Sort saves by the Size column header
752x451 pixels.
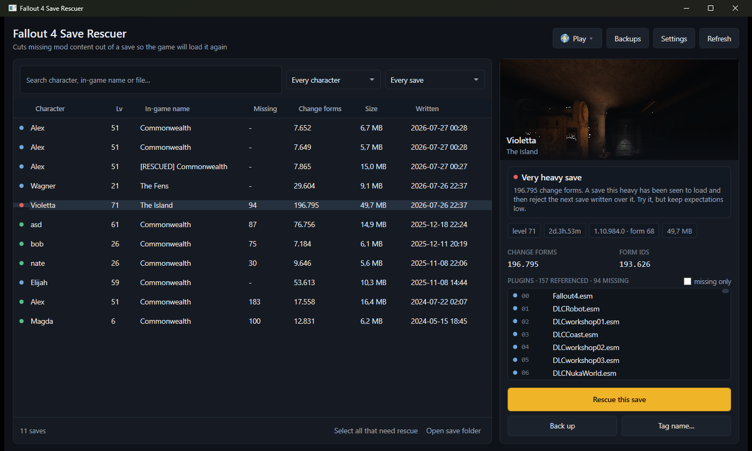pyautogui.click(x=371, y=108)
